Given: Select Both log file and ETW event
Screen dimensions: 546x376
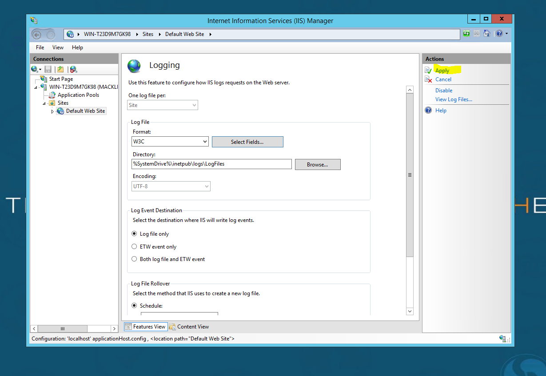Looking at the screenshot, I should (134, 259).
